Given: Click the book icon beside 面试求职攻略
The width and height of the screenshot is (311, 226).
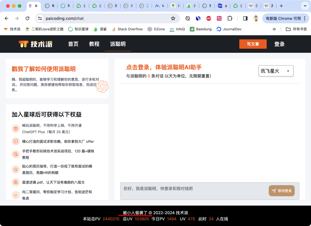Looking at the screenshot, I should click(x=16, y=142).
